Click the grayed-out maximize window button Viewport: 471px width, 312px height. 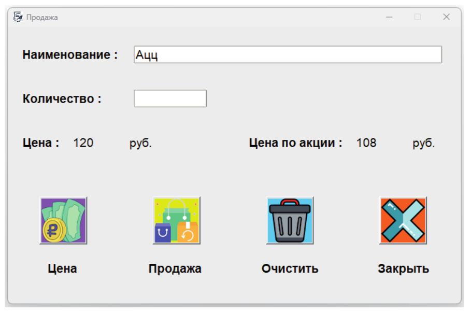pyautogui.click(x=418, y=17)
